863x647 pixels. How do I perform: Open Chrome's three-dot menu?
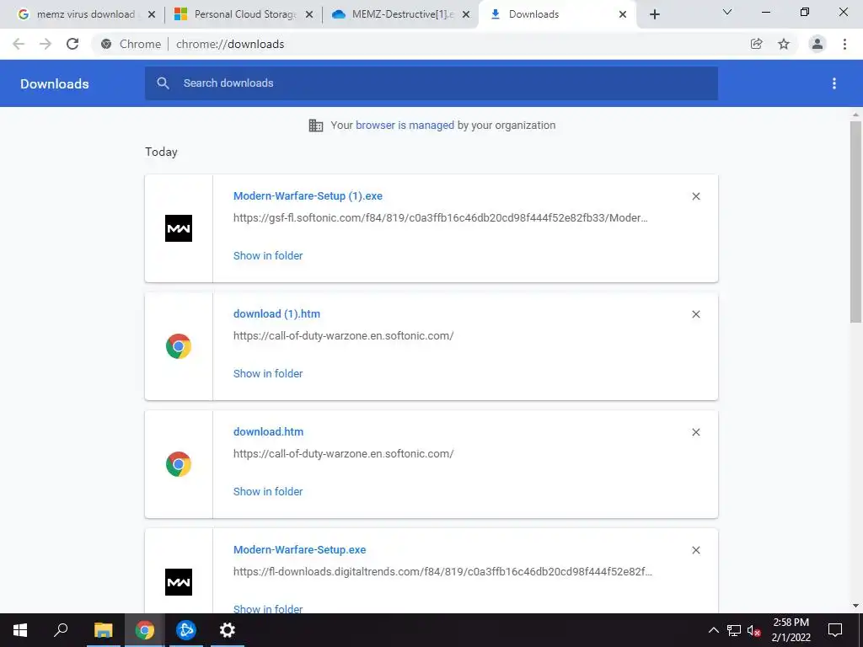tap(844, 44)
